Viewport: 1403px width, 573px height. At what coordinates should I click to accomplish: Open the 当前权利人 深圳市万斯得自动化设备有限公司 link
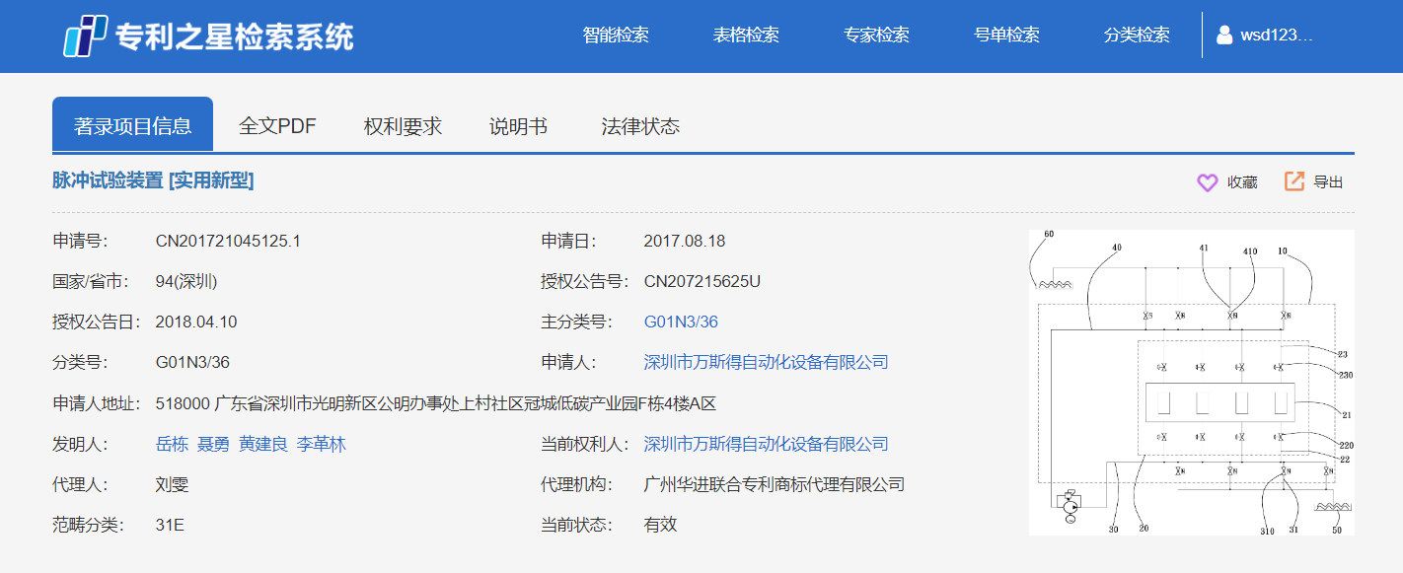[766, 444]
